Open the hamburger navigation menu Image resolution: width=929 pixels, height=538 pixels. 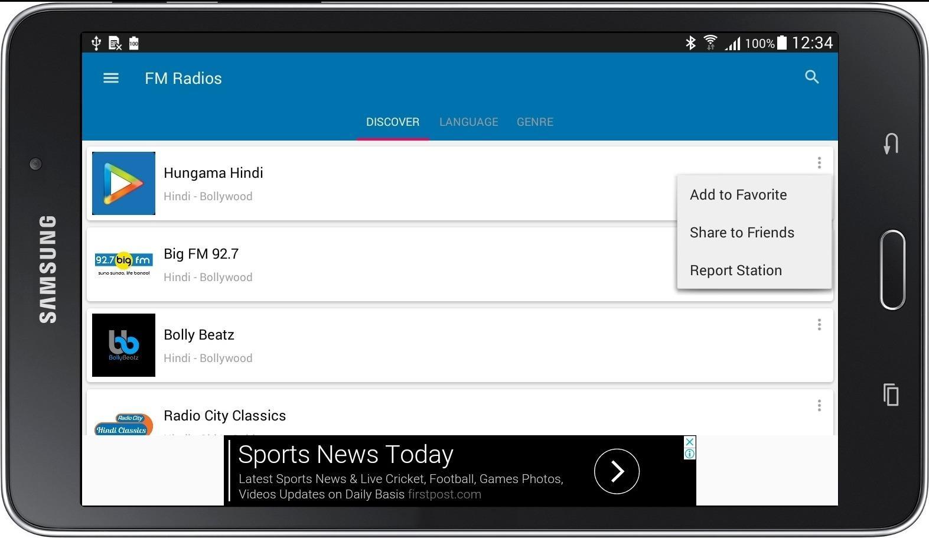click(111, 78)
